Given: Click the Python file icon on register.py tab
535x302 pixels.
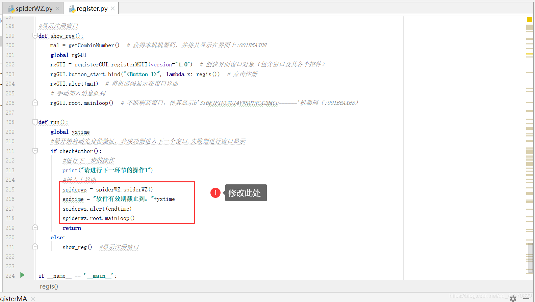Looking at the screenshot, I should [72, 9].
